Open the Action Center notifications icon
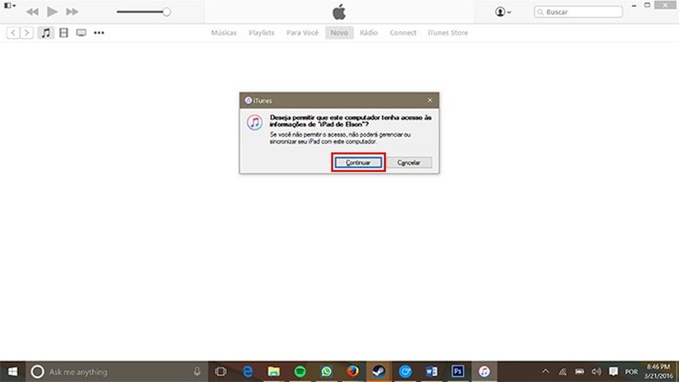Image resolution: width=679 pixels, height=382 pixels. coord(613,372)
